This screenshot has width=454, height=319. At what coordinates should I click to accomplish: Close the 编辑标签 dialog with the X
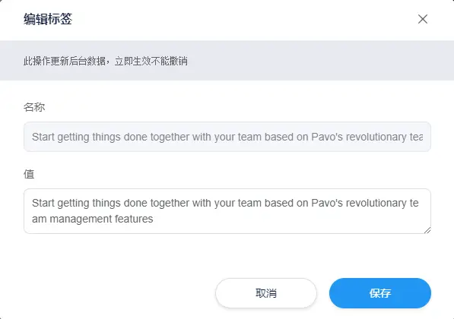coord(422,19)
